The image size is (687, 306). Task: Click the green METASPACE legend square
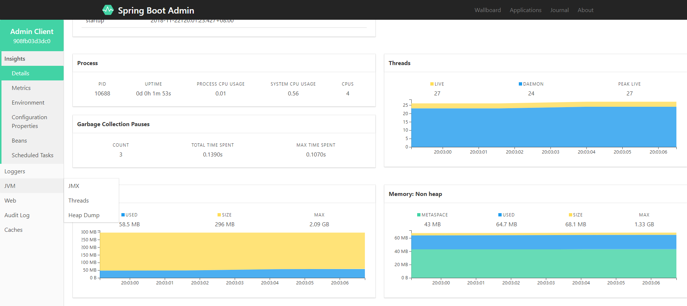pyautogui.click(x=419, y=215)
